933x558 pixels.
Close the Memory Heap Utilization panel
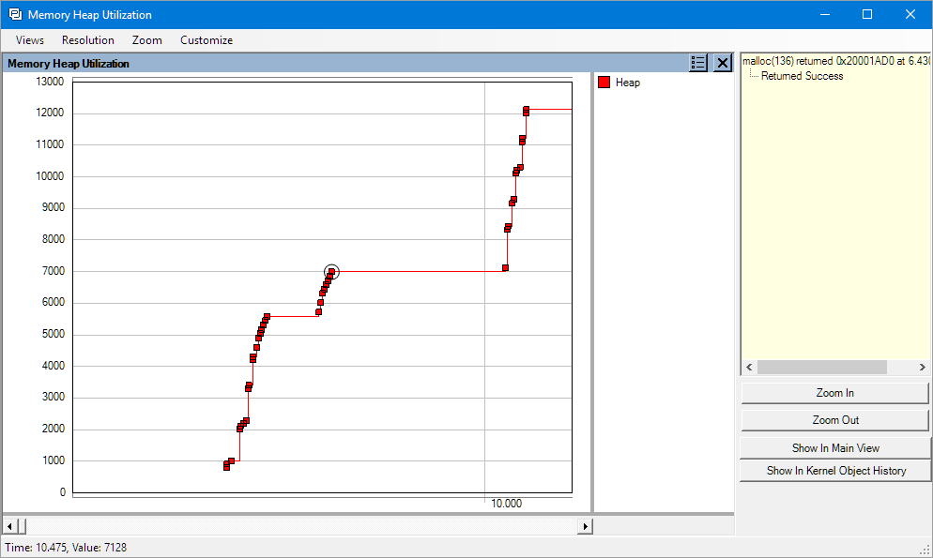[x=722, y=63]
